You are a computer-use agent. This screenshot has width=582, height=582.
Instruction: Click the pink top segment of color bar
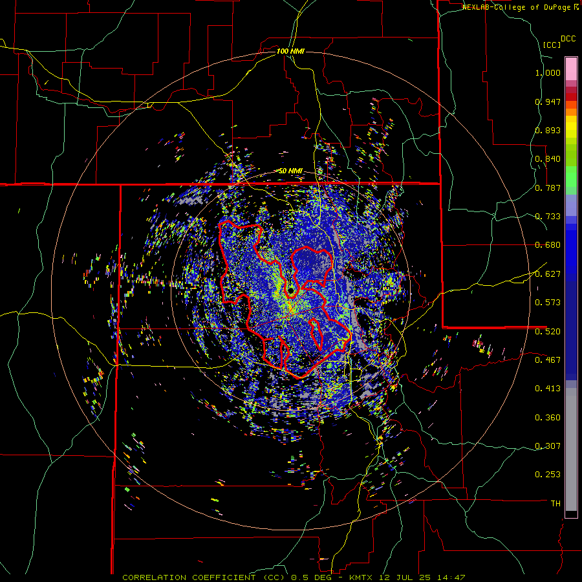click(571, 69)
